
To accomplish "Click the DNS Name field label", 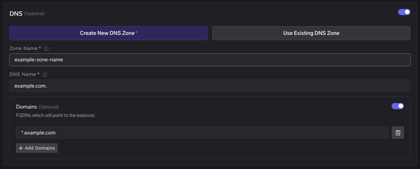I will [x=23, y=74].
